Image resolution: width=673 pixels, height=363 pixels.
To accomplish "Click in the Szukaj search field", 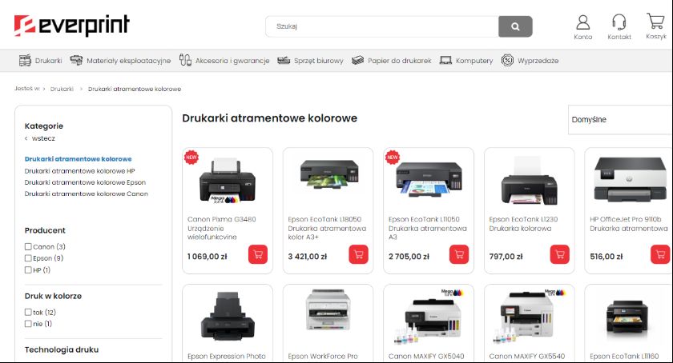I will click(382, 26).
